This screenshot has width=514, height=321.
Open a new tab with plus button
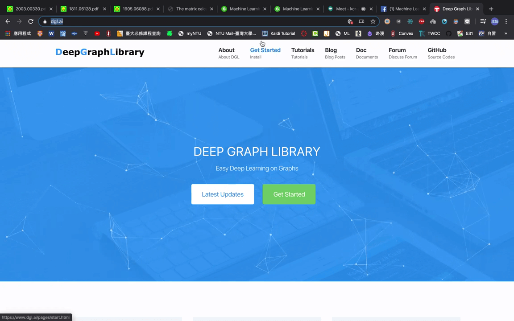pyautogui.click(x=491, y=9)
